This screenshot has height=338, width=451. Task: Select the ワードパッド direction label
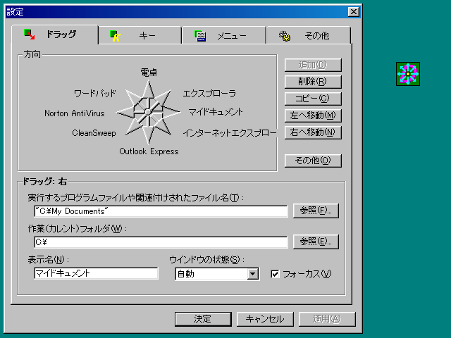(x=94, y=94)
